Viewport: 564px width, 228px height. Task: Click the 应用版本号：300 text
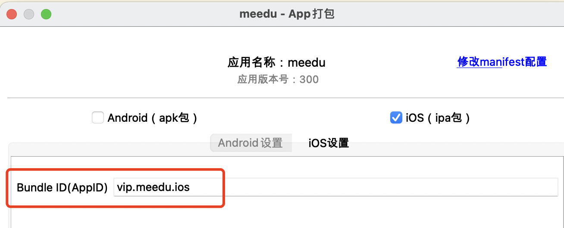[x=278, y=80]
